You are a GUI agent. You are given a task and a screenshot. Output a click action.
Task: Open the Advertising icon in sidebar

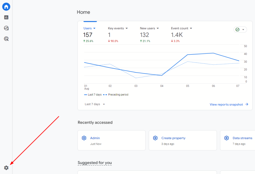(6, 39)
